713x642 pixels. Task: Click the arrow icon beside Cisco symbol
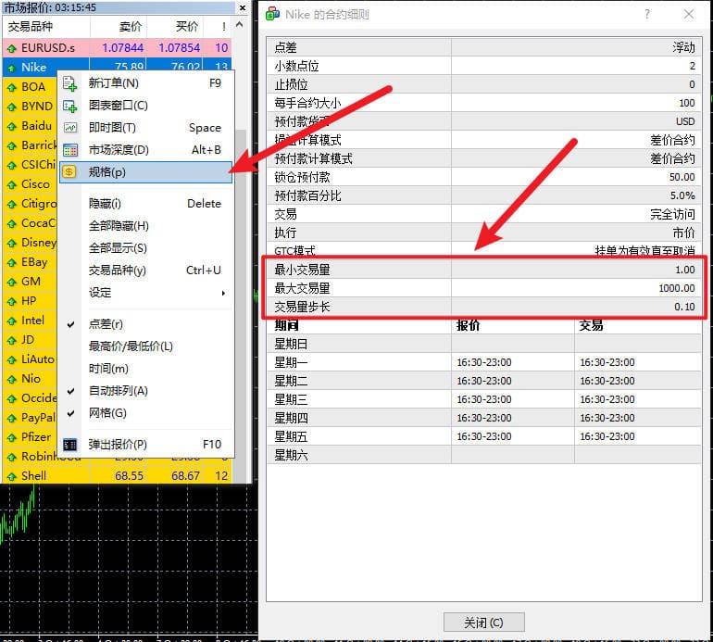12,184
